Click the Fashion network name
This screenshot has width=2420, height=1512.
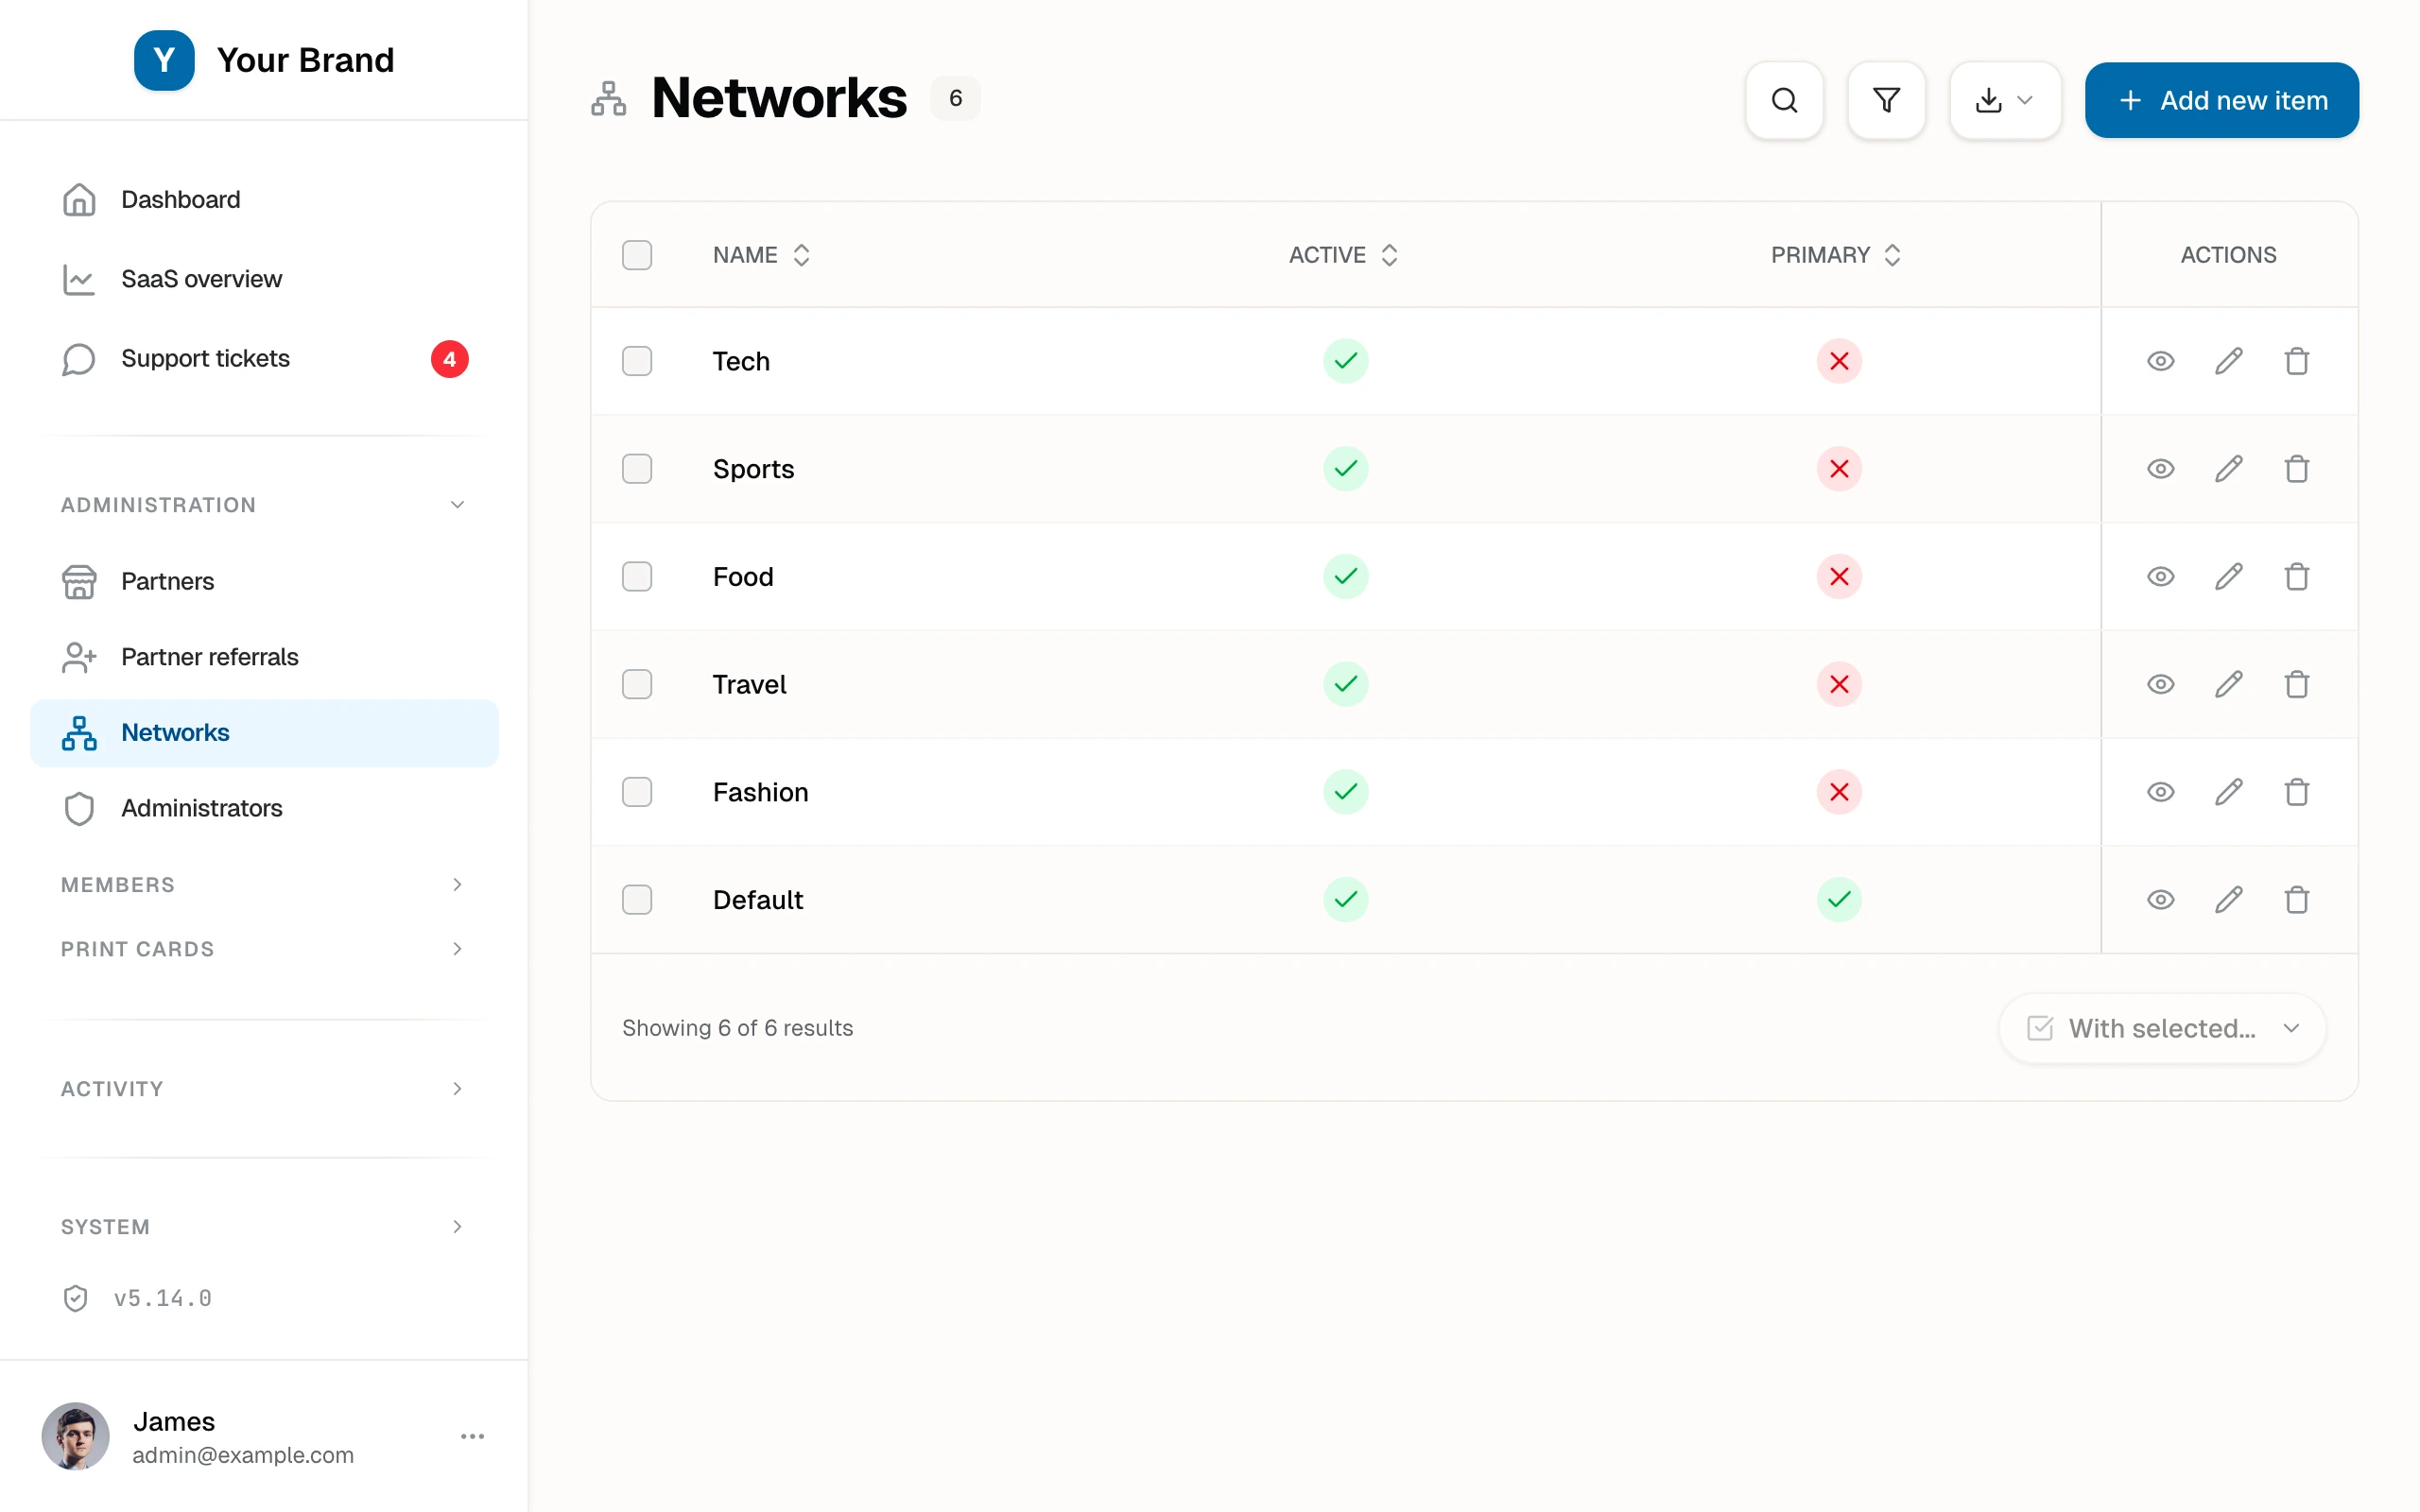click(760, 792)
